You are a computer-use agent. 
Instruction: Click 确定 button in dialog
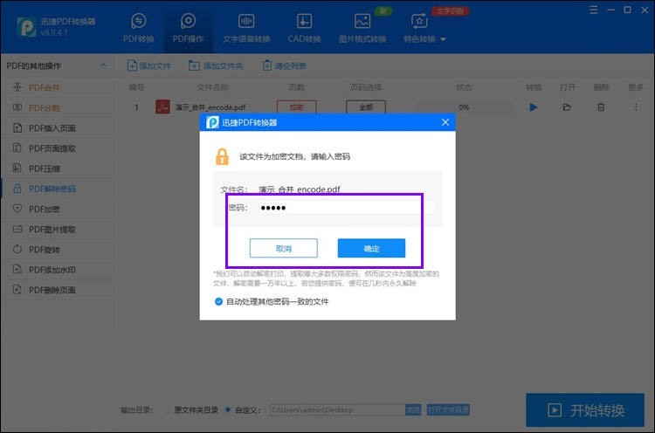(x=371, y=249)
